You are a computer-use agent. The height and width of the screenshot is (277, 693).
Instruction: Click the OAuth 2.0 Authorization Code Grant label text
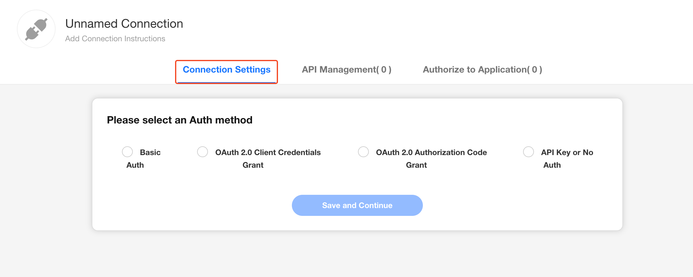point(431,152)
